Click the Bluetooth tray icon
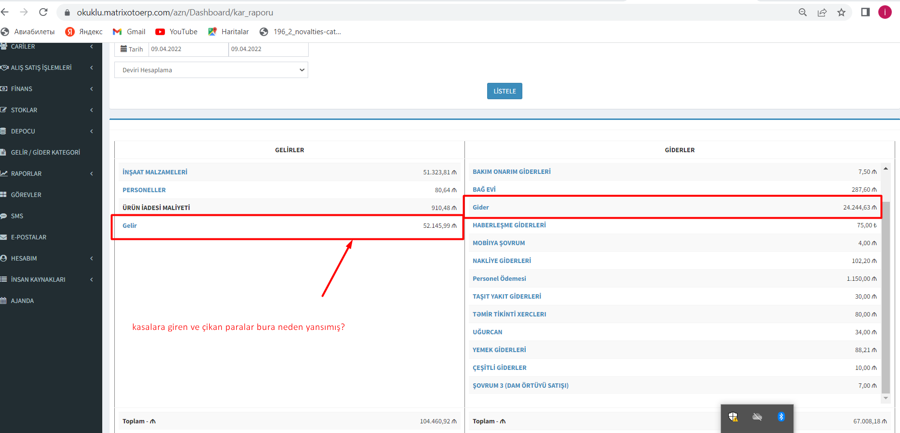 pyautogui.click(x=781, y=417)
